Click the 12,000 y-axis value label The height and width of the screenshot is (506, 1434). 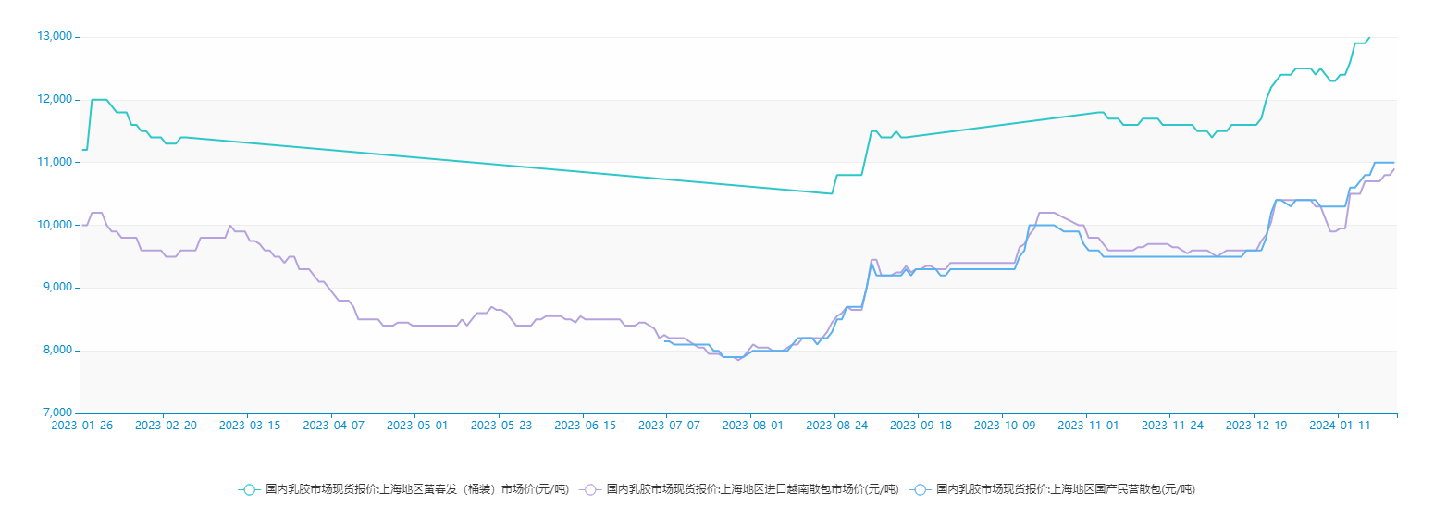55,100
